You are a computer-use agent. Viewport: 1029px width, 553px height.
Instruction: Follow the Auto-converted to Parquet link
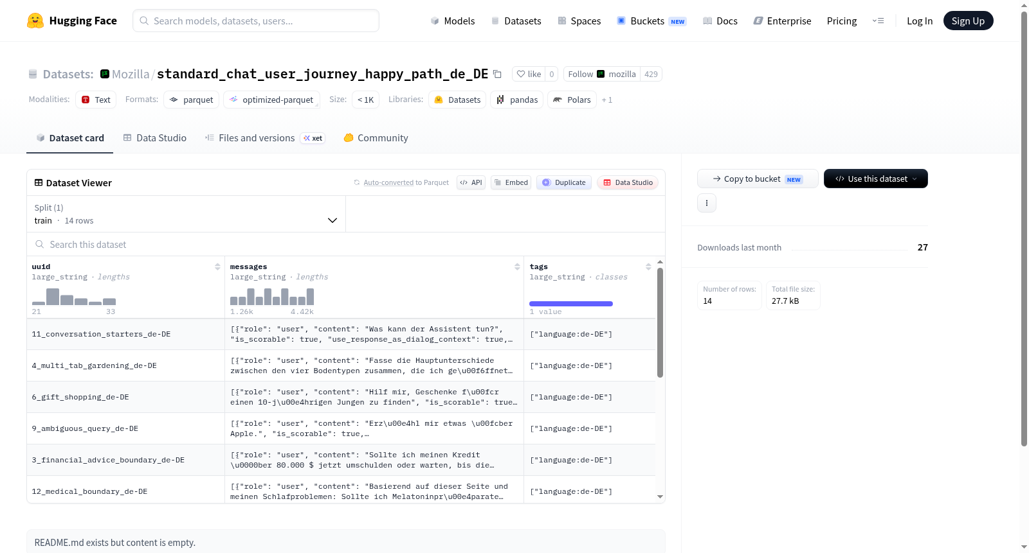pos(406,182)
